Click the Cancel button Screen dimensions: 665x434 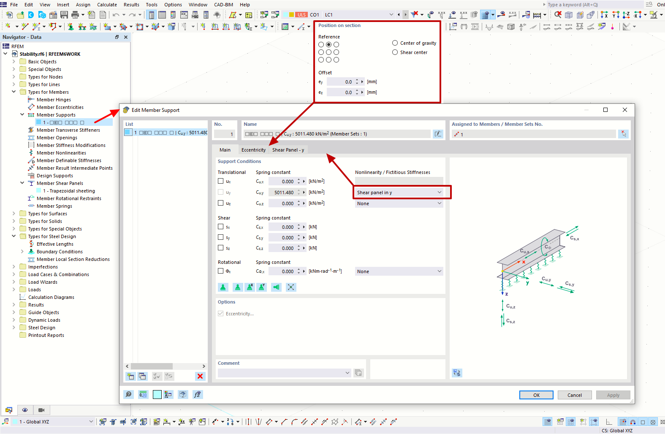click(x=575, y=395)
